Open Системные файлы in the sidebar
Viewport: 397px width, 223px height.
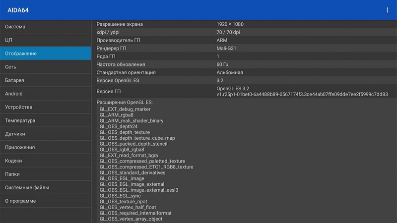coord(46,188)
